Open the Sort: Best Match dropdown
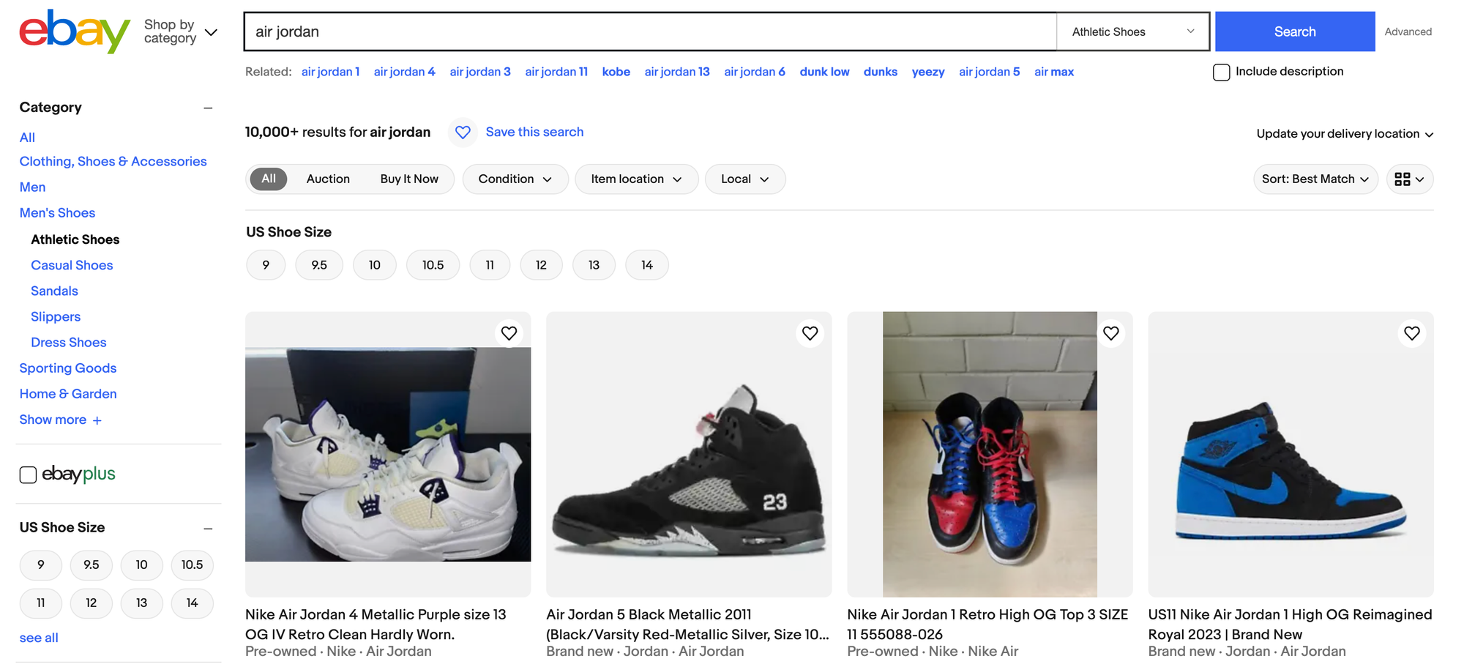 1315,179
